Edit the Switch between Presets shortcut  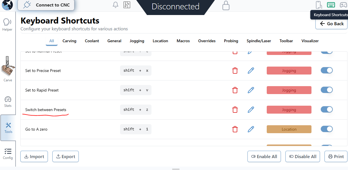coord(251,110)
